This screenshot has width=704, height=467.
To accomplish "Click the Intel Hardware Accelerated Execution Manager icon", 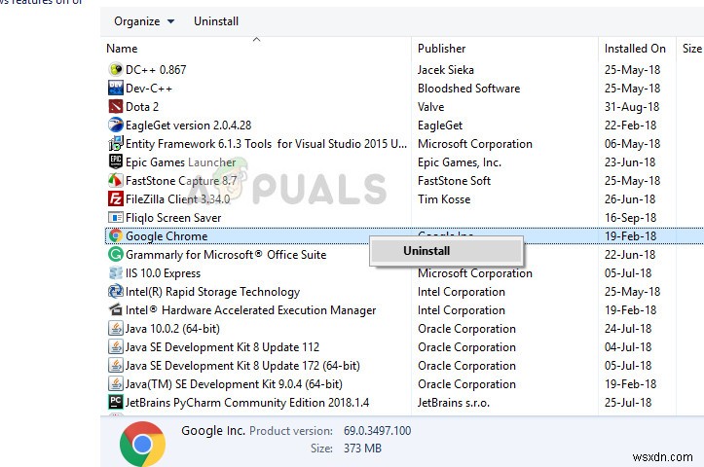I will click(x=116, y=310).
